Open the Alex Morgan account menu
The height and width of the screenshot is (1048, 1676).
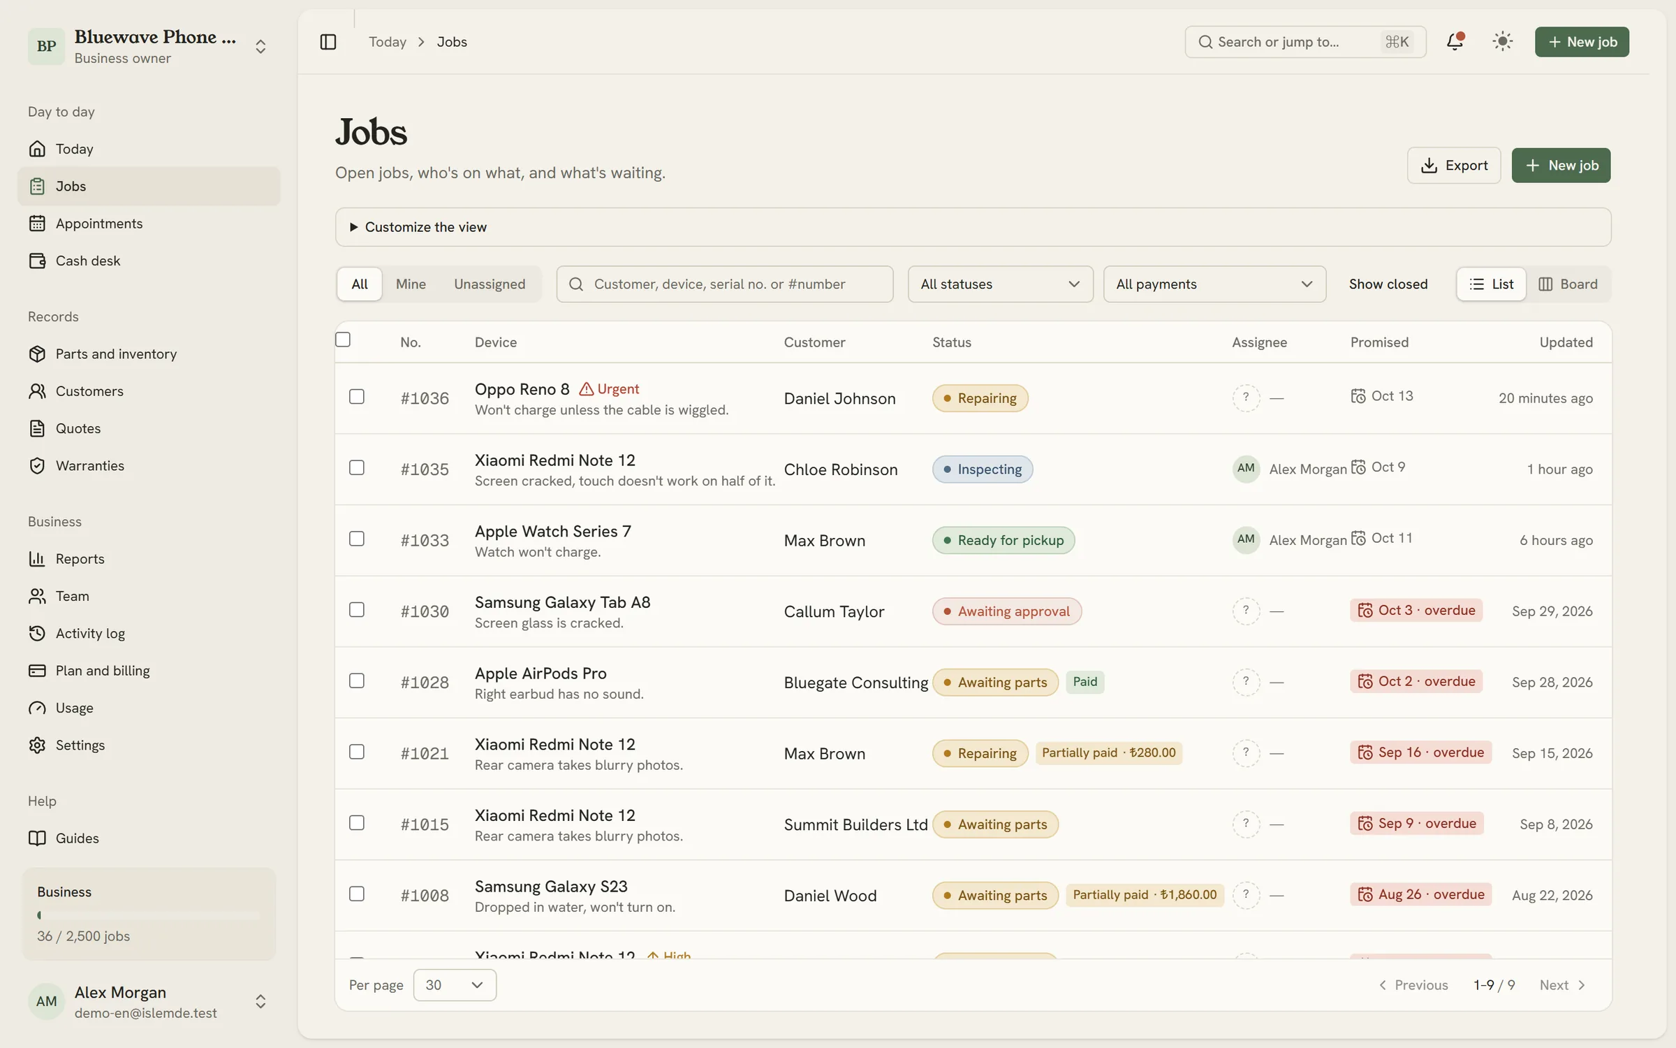[149, 1002]
